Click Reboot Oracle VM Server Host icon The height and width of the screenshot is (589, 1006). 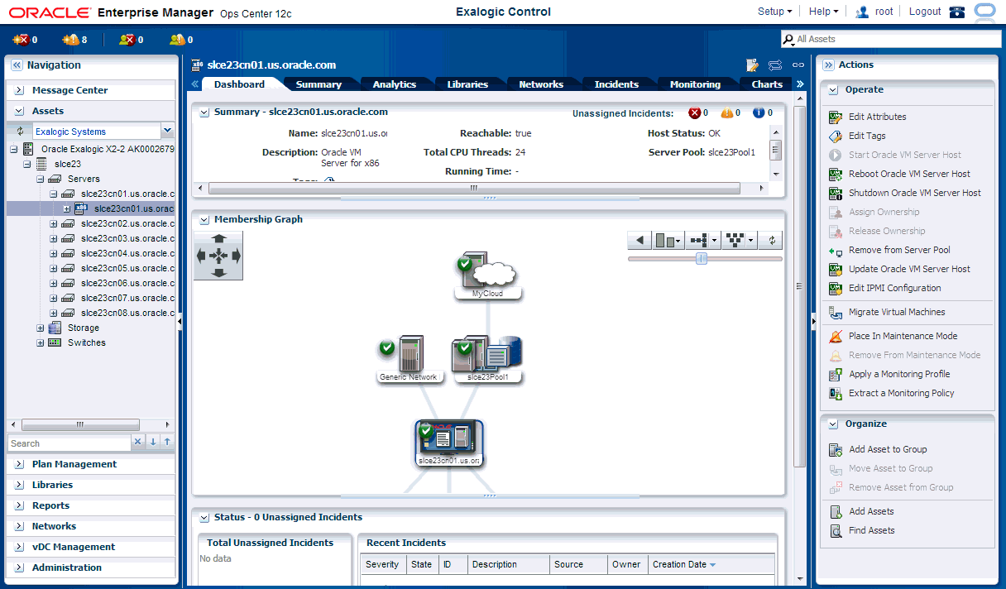point(835,174)
